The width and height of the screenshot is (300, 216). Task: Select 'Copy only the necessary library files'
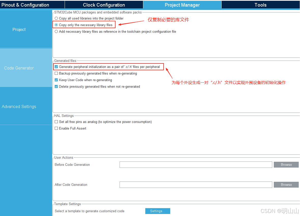click(56, 25)
